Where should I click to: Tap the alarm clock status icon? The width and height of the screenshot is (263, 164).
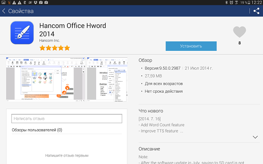(231, 2)
